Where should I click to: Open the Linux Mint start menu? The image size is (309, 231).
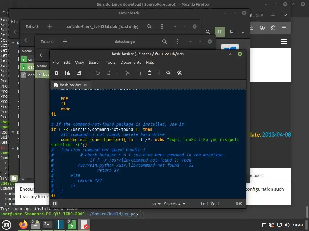(x=7, y=225)
